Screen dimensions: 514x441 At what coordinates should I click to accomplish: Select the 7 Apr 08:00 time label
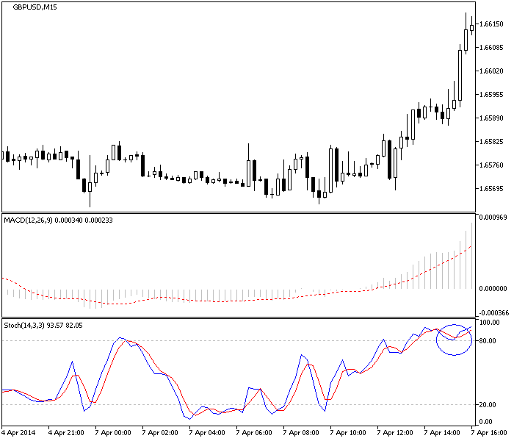(301, 434)
